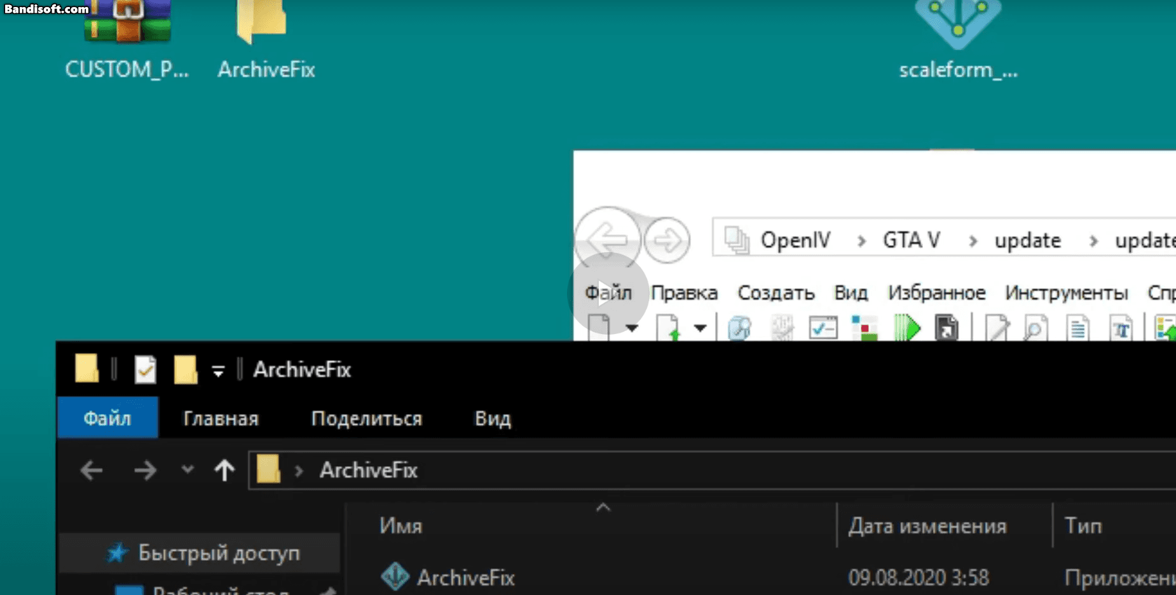1176x595 pixels.
Task: Expand the chevron before ArchiveFix in address bar
Action: click(299, 471)
